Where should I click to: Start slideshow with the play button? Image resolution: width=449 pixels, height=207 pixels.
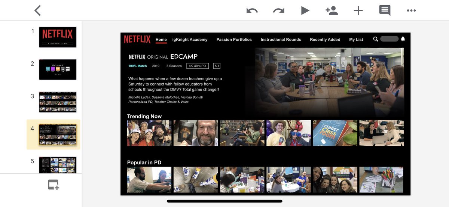pyautogui.click(x=305, y=10)
